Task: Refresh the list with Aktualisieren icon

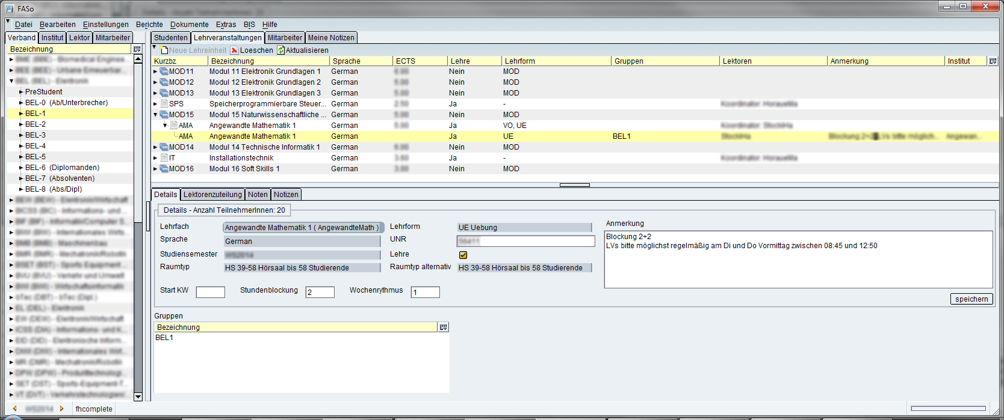Action: click(x=280, y=50)
